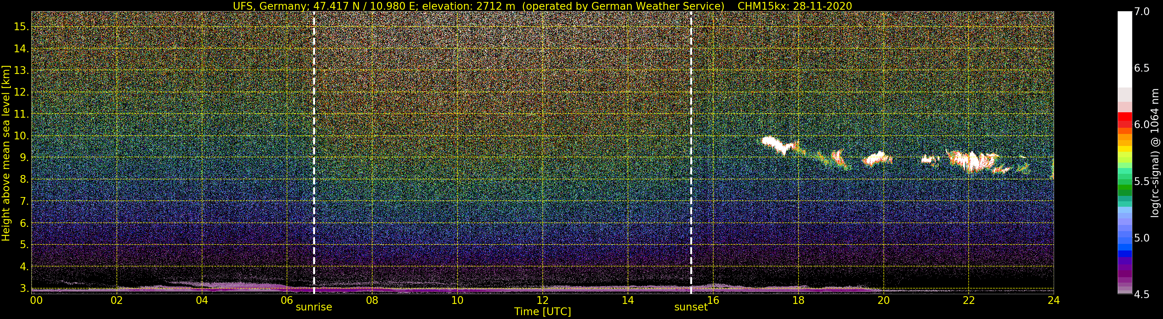Click the white top section of the colorbar
Screen dimensions: 1163x319
pyautogui.click(x=1125, y=50)
